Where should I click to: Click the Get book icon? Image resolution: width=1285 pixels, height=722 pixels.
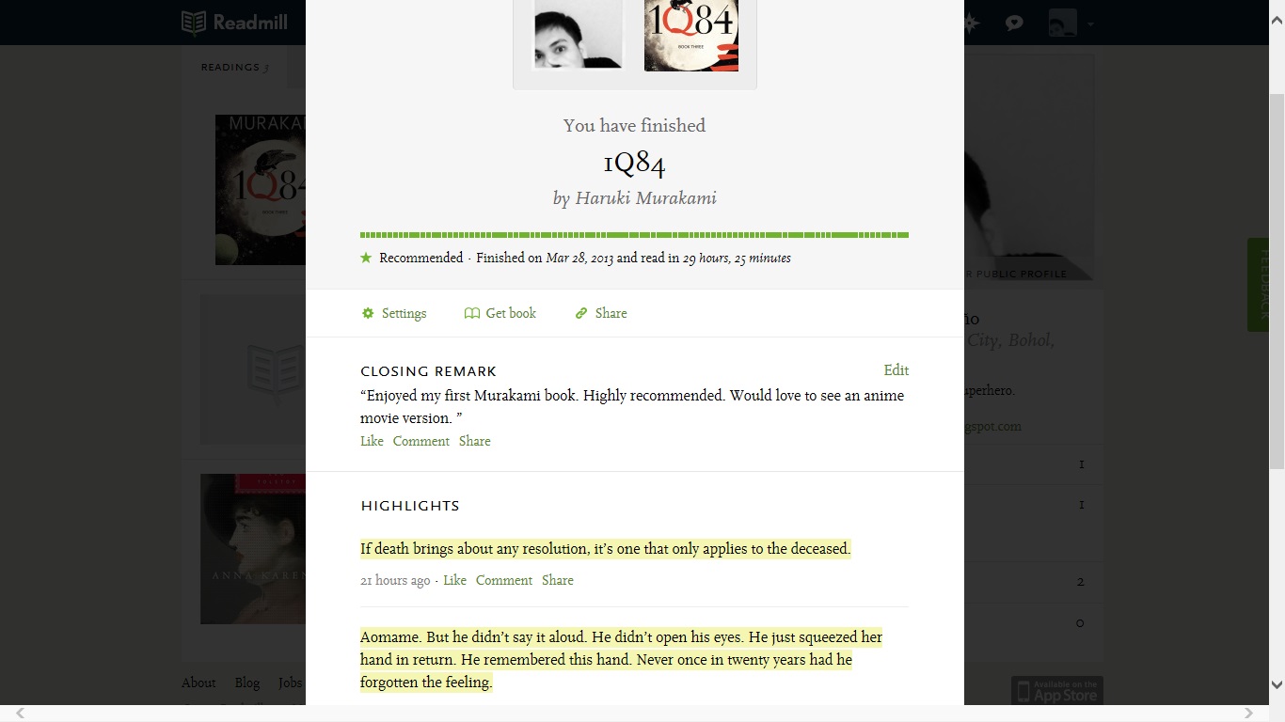point(472,313)
